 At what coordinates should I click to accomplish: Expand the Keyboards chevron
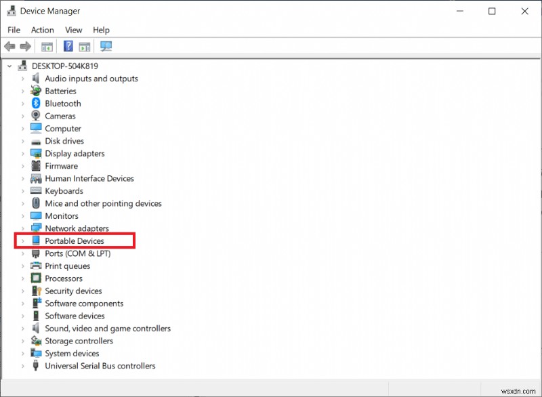click(23, 191)
